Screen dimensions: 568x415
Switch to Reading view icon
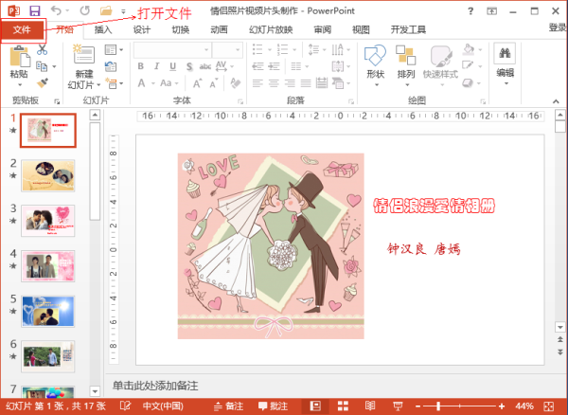[370, 406]
